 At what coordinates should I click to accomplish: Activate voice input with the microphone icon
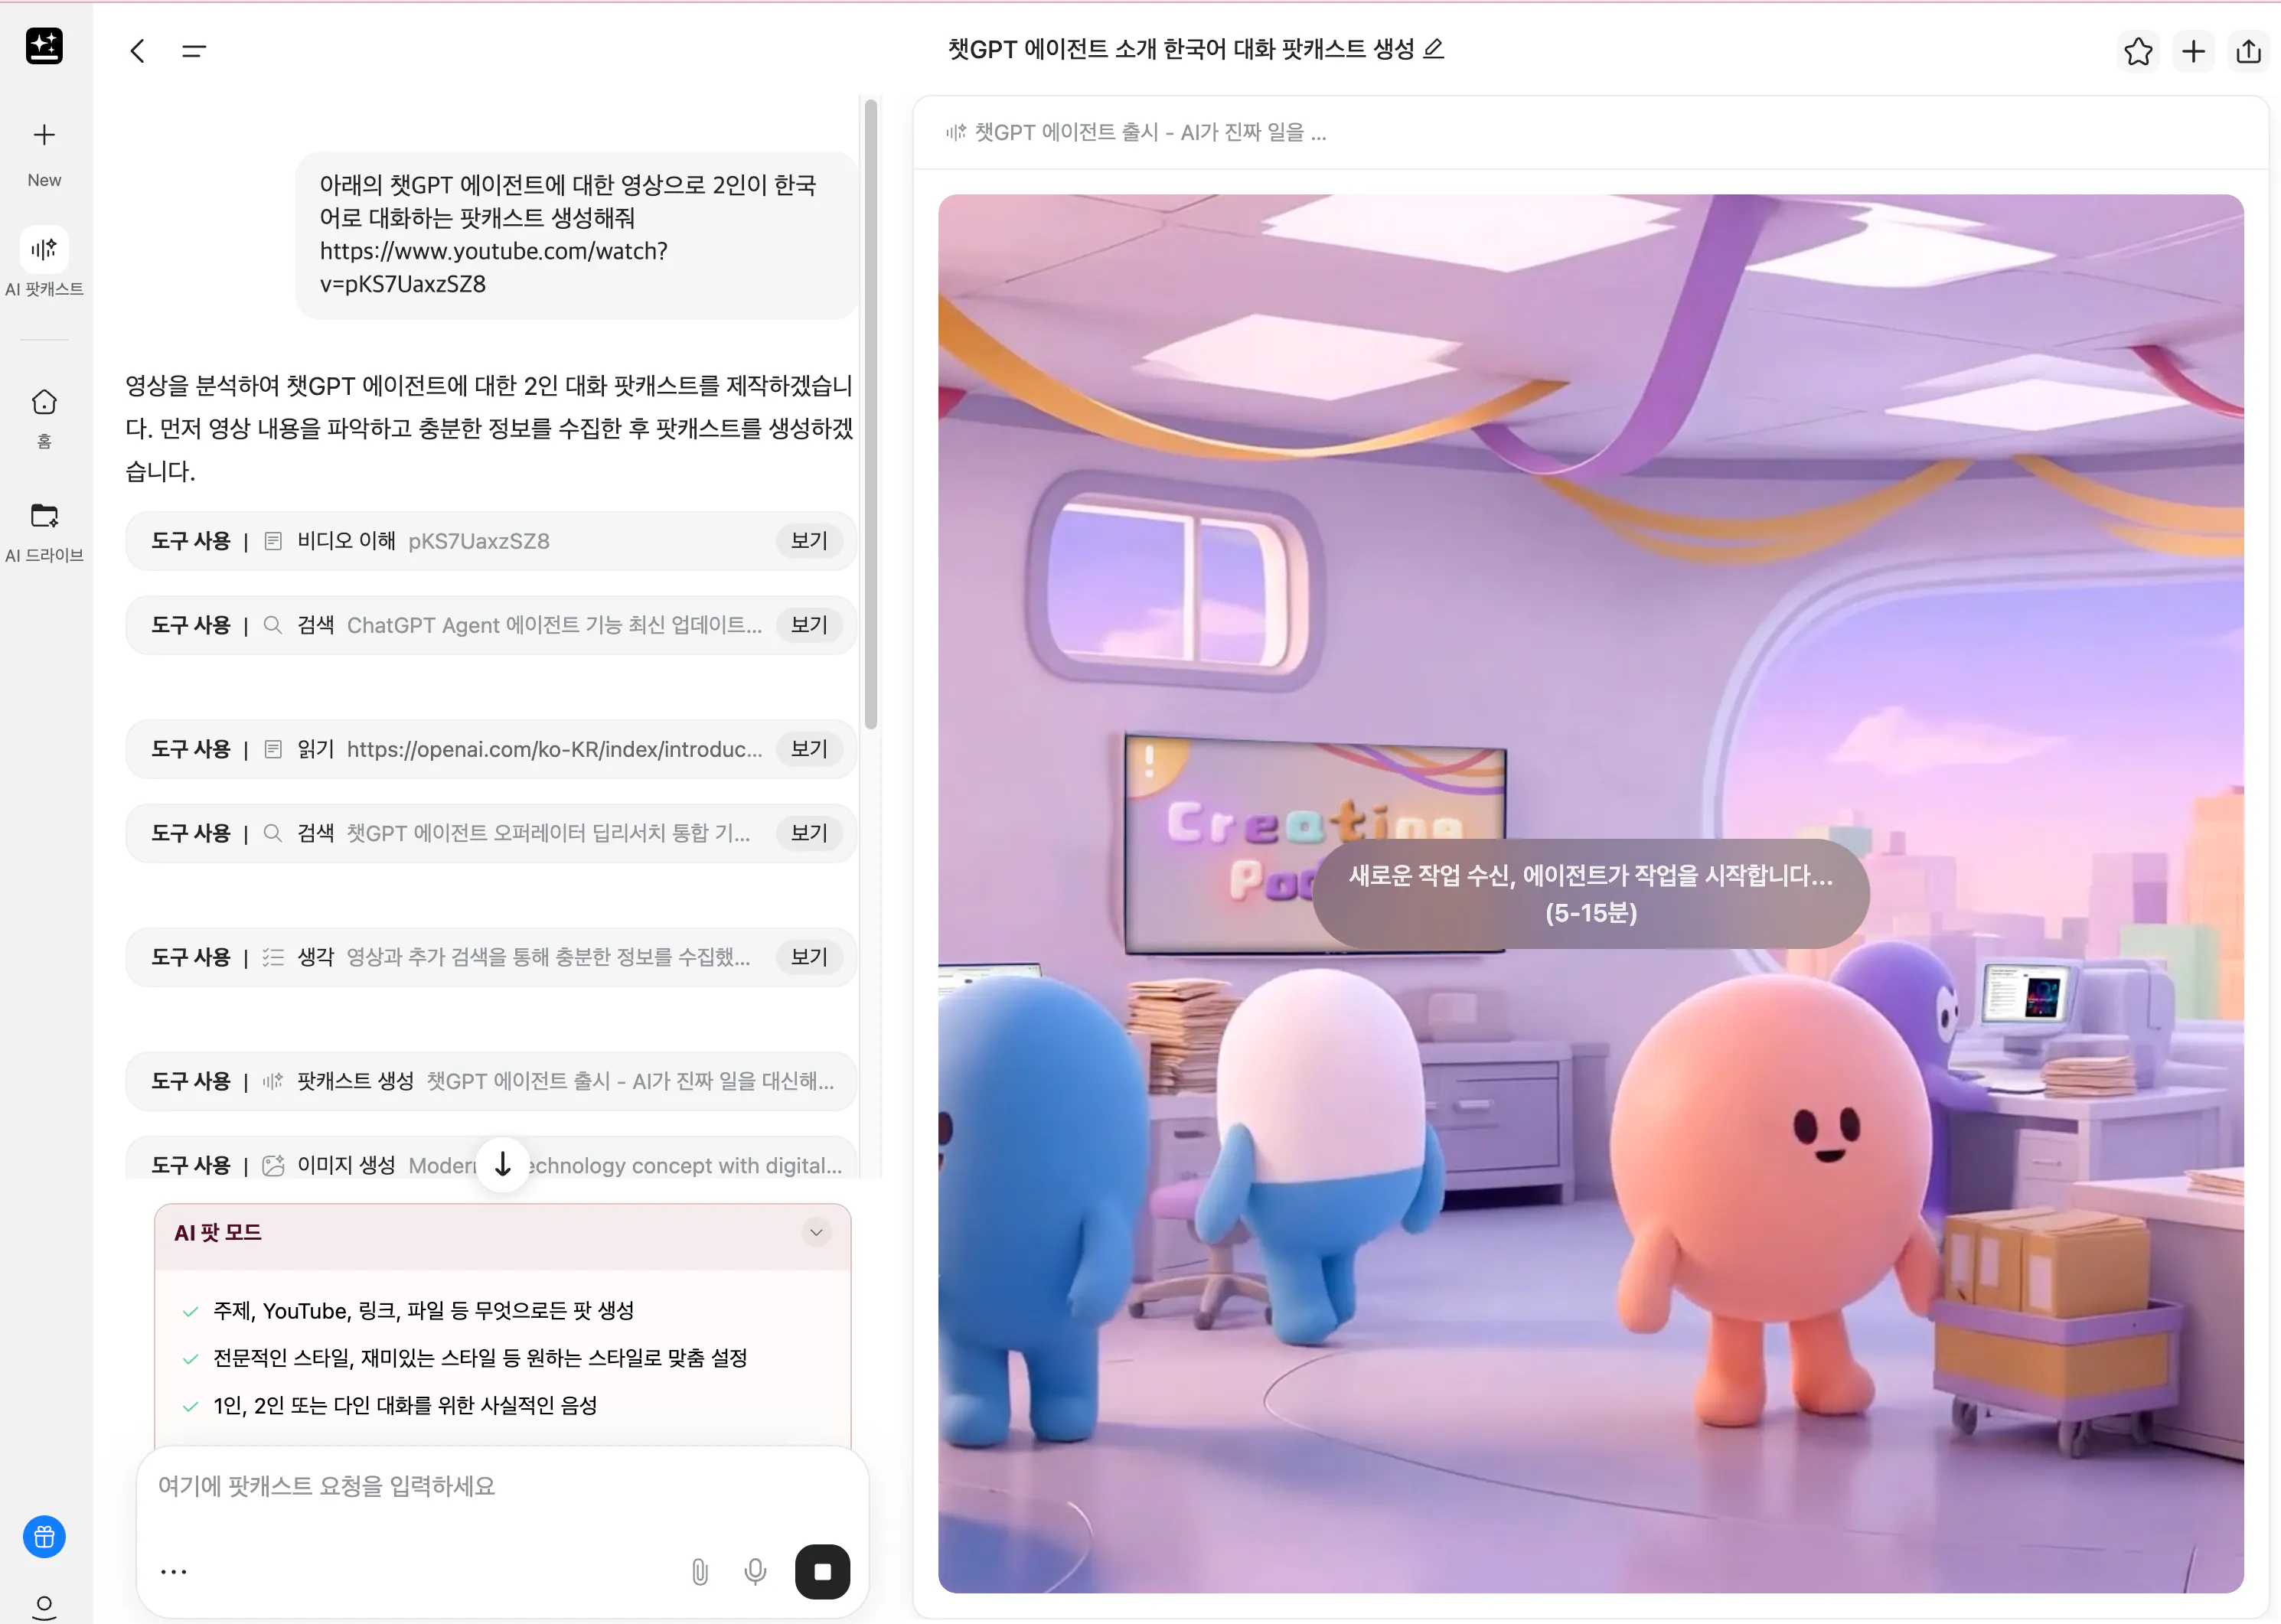click(756, 1571)
